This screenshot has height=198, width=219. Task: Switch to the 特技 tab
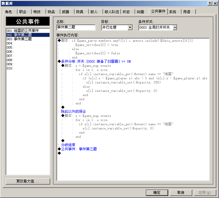coord(39,12)
